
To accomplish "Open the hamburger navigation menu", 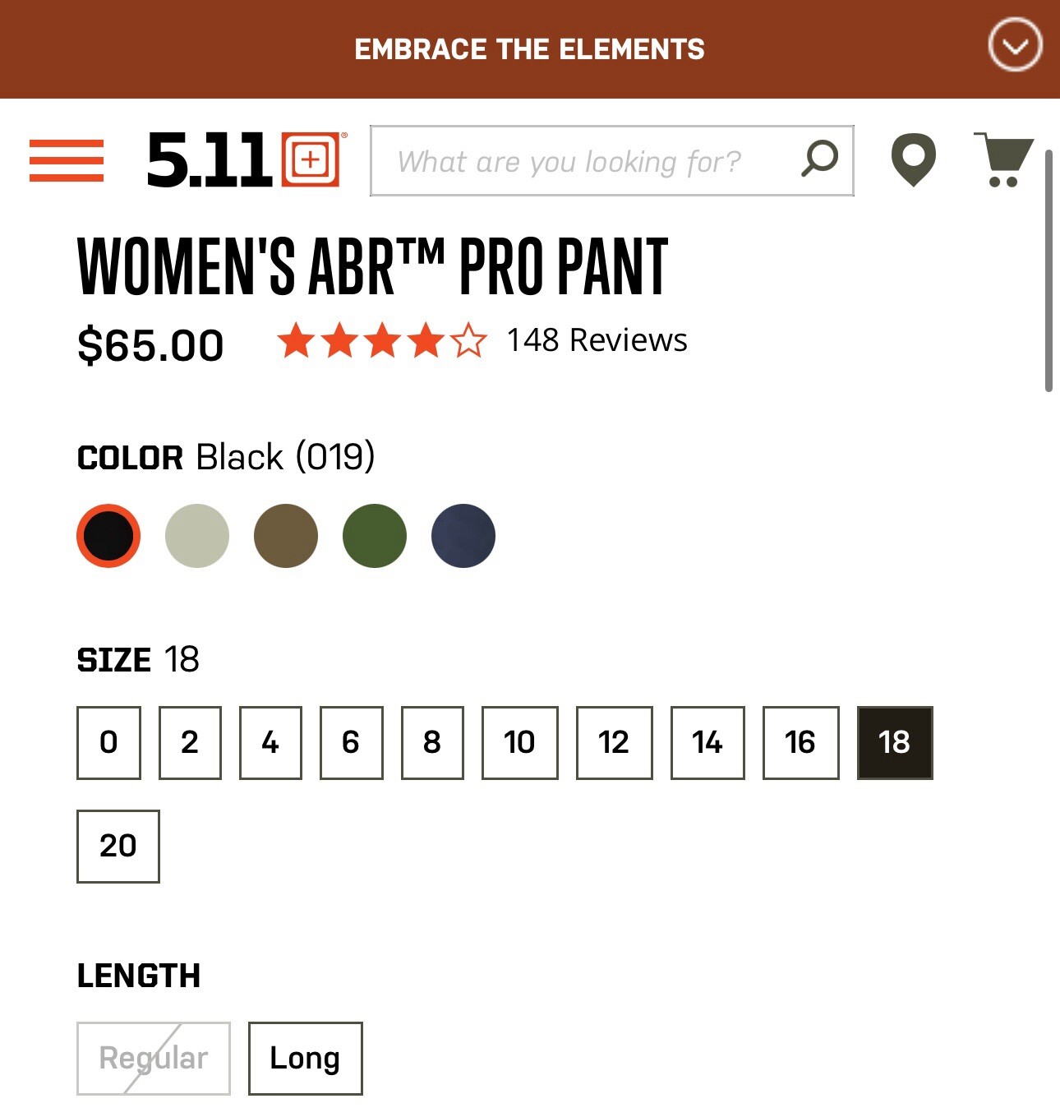I will (67, 160).
